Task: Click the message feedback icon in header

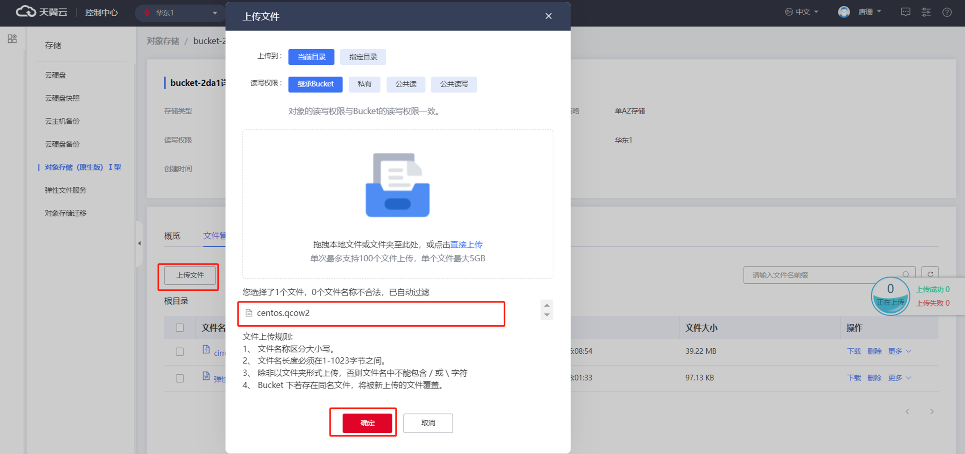Action: [x=905, y=12]
